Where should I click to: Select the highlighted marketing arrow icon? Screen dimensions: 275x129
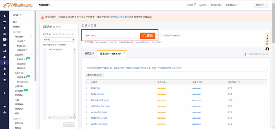pos(5,63)
